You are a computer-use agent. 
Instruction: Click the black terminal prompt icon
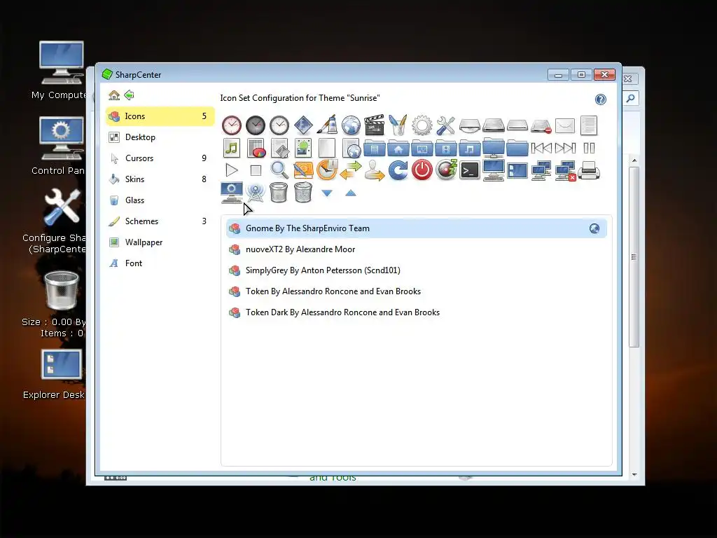(x=470, y=170)
